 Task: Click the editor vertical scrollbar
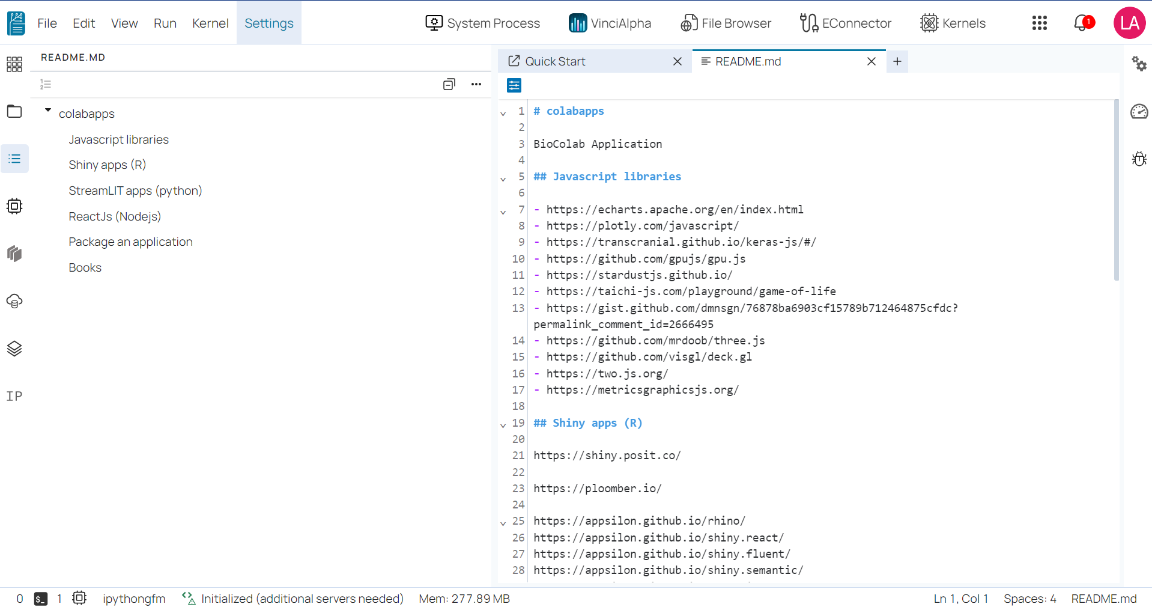[x=1117, y=190]
